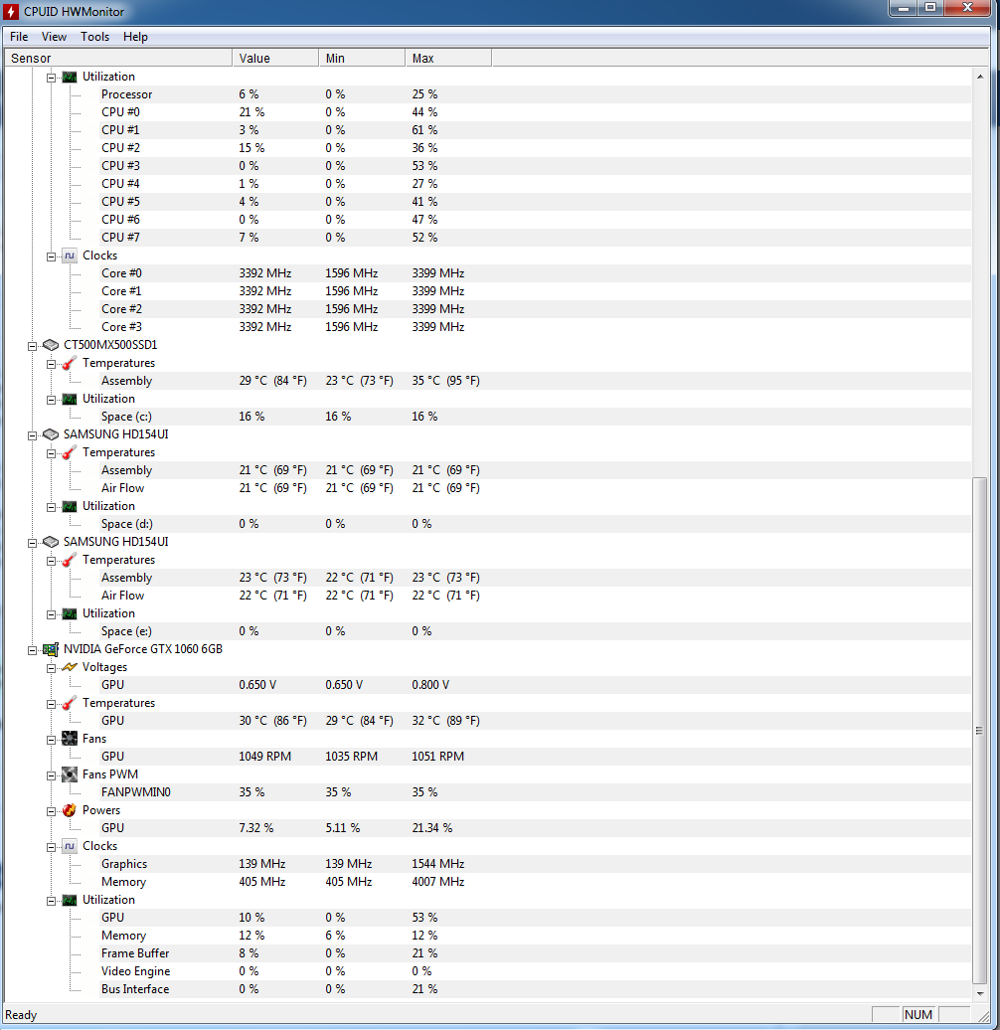Click the second SAMSUNG HD154UI drive icon
The image size is (1000, 1030).
(51, 542)
